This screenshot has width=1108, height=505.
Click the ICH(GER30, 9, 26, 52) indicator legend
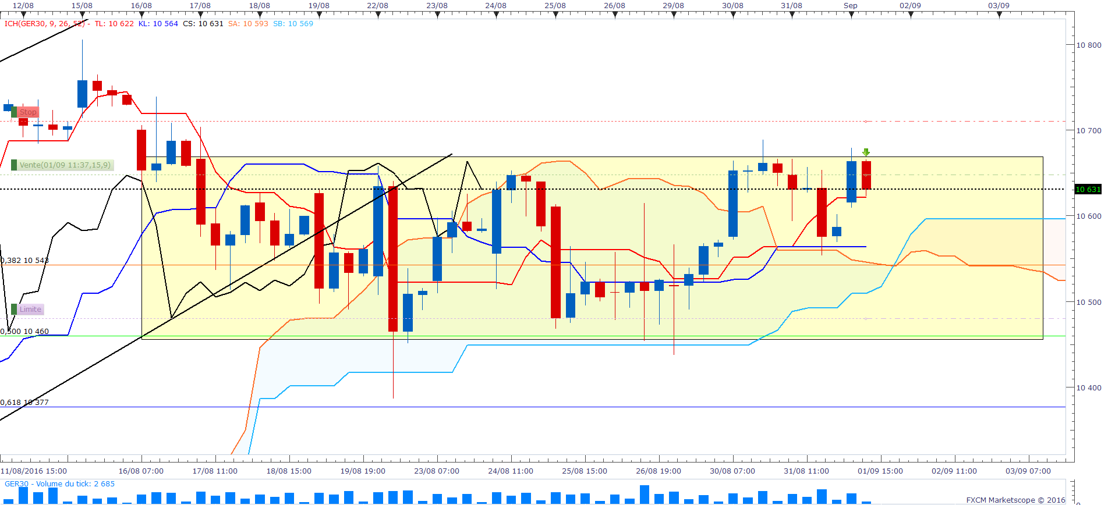tap(45, 24)
